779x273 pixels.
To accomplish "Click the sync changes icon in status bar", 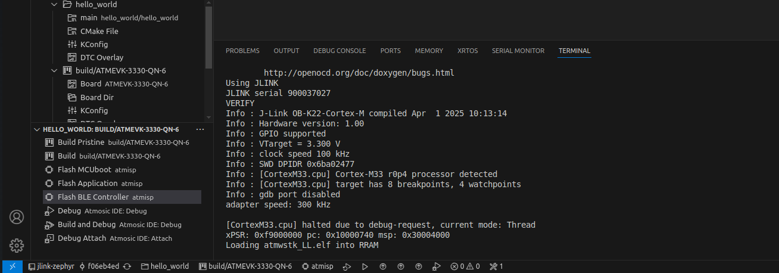I will point(127,266).
